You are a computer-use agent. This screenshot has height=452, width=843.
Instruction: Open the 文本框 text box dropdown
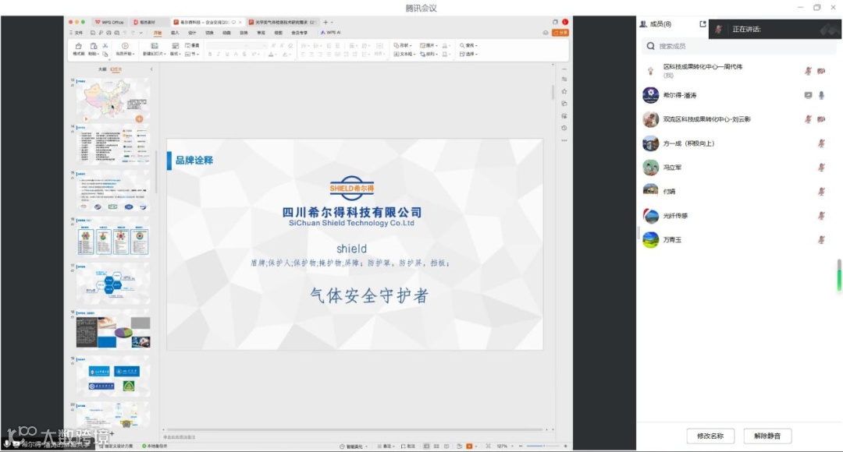(404, 55)
